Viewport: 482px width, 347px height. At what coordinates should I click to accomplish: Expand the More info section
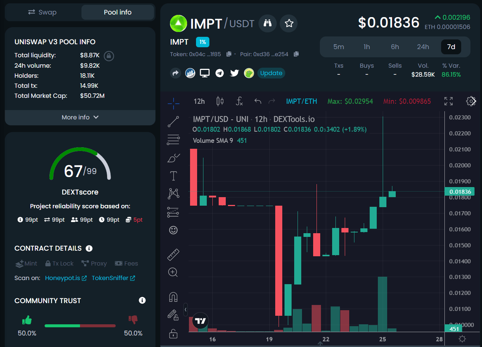point(80,117)
